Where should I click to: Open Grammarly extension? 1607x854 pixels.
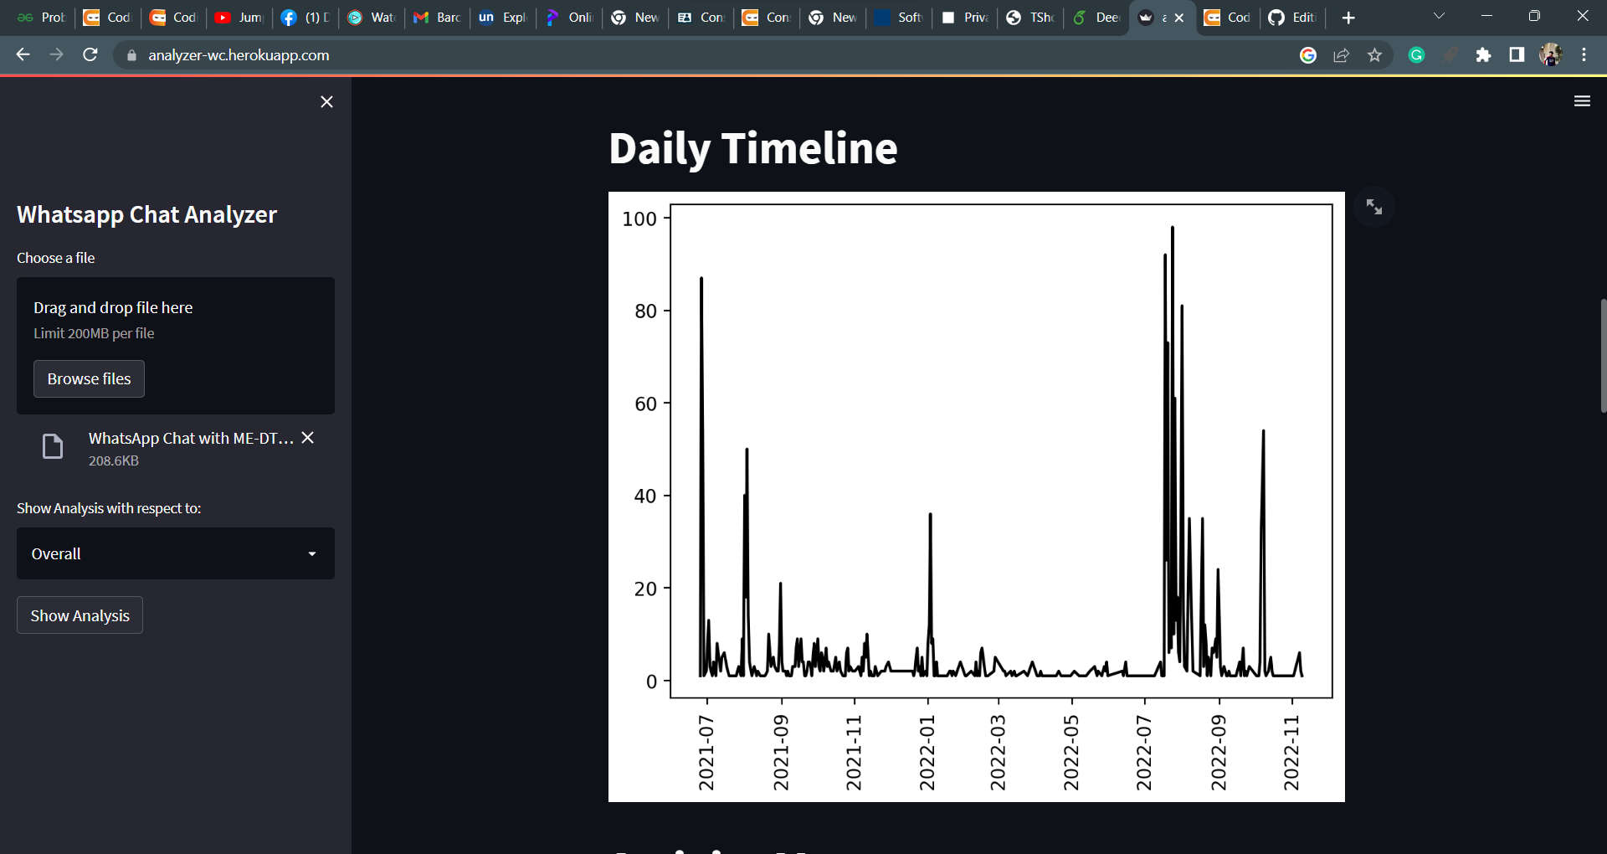1416,55
